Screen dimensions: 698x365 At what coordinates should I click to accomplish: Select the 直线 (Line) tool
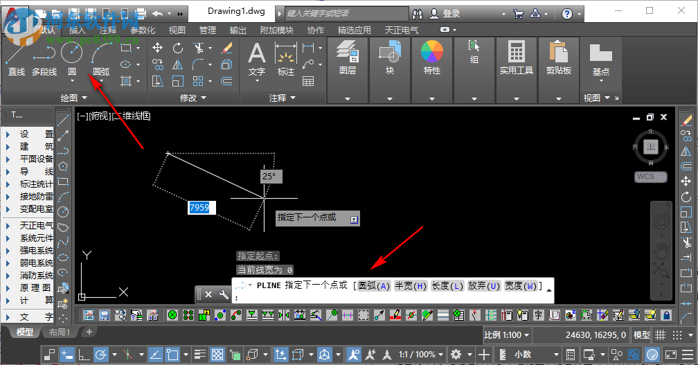pos(17,59)
